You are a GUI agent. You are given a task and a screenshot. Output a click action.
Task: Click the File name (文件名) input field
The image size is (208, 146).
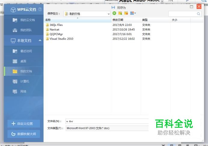[x=107, y=121]
